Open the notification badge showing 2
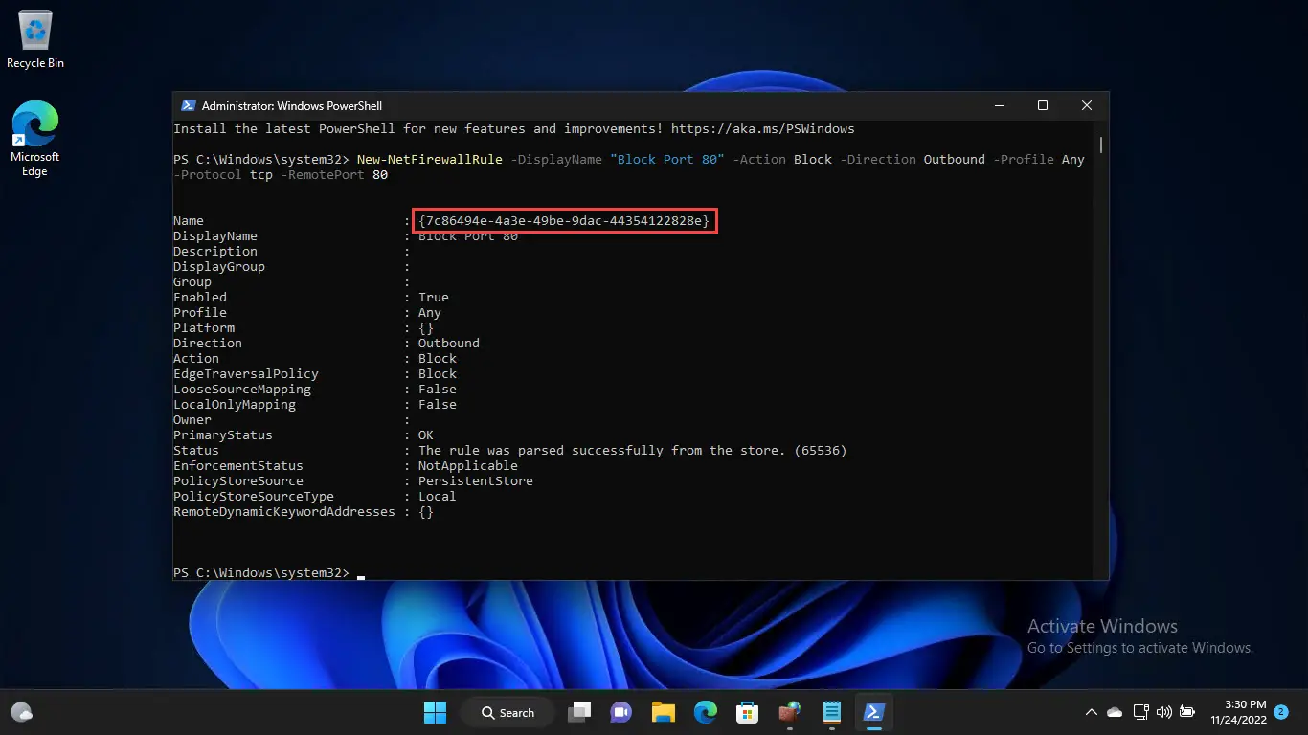The width and height of the screenshot is (1308, 735). [1281, 712]
